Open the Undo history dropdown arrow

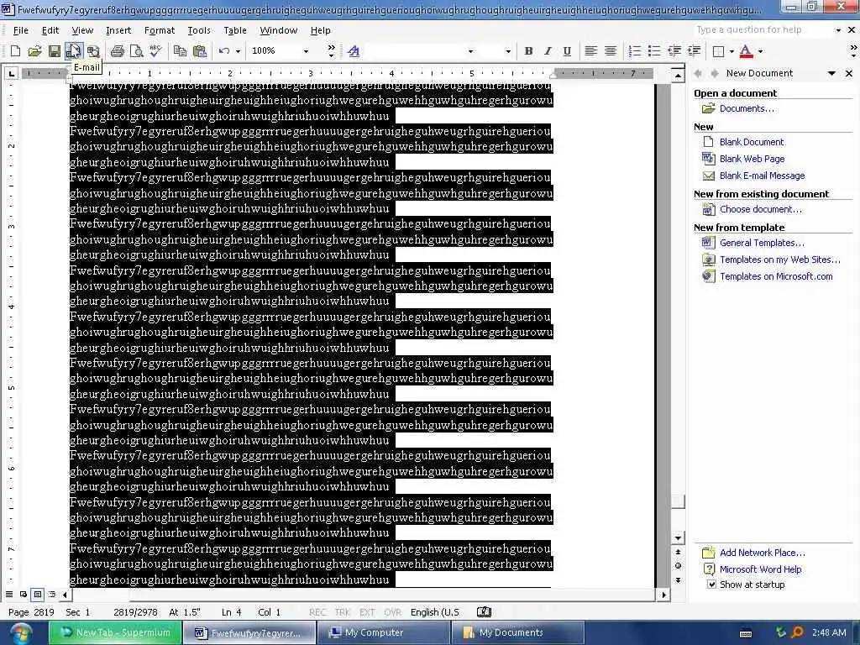[238, 51]
